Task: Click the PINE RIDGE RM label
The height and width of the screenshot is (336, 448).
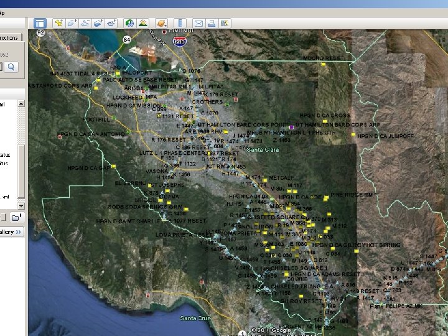Action: pyautogui.click(x=353, y=195)
